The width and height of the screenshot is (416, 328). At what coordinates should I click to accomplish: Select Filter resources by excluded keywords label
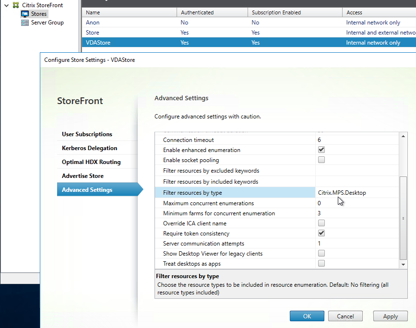tap(211, 171)
